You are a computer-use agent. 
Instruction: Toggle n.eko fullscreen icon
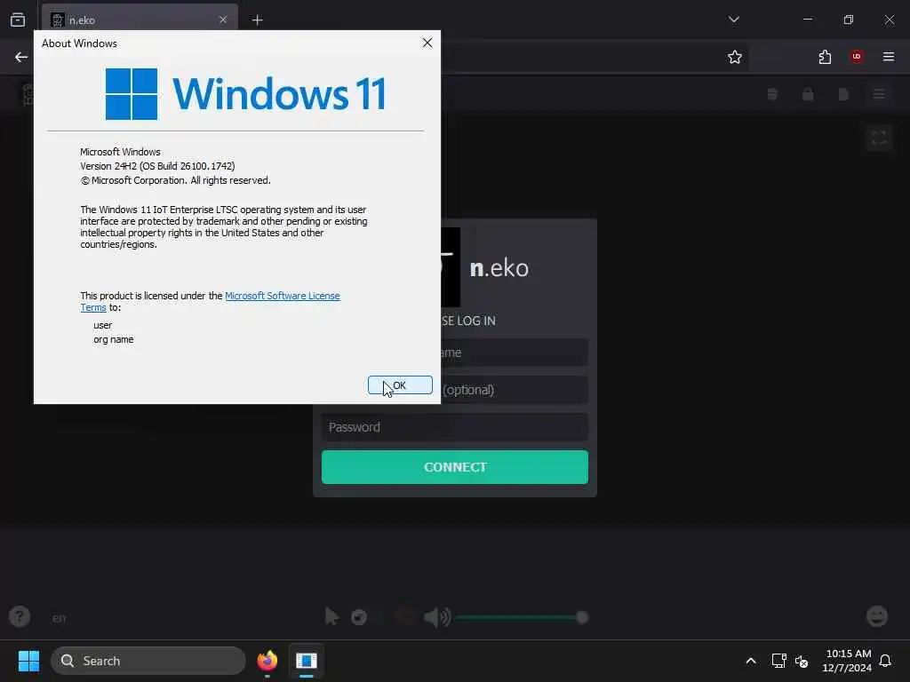click(879, 138)
